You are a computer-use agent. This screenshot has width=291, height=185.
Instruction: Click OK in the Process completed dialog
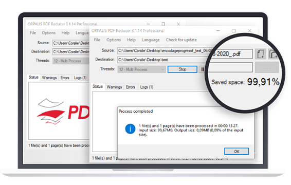(x=237, y=151)
